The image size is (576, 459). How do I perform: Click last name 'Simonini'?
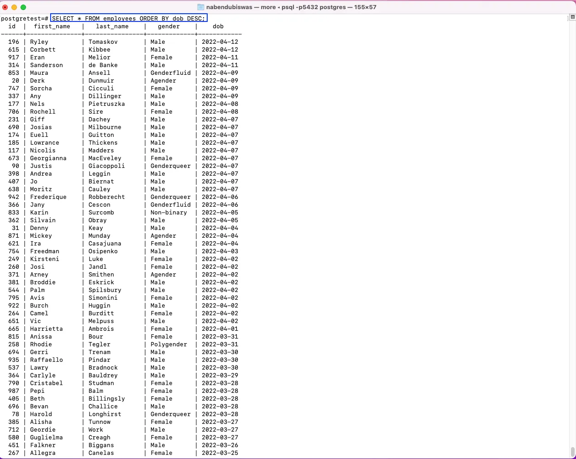pos(103,298)
